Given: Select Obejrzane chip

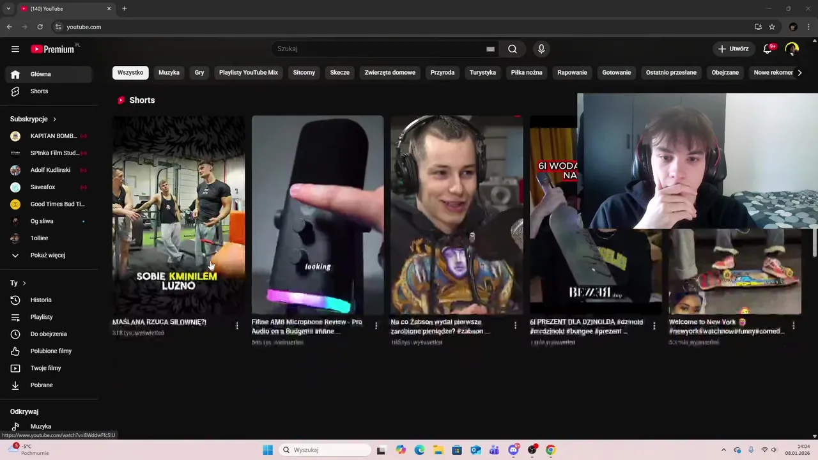Looking at the screenshot, I should click(725, 73).
